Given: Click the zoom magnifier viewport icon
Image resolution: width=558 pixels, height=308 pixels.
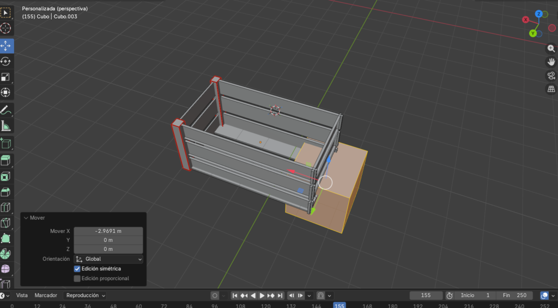Looking at the screenshot, I should pyautogui.click(x=551, y=48).
